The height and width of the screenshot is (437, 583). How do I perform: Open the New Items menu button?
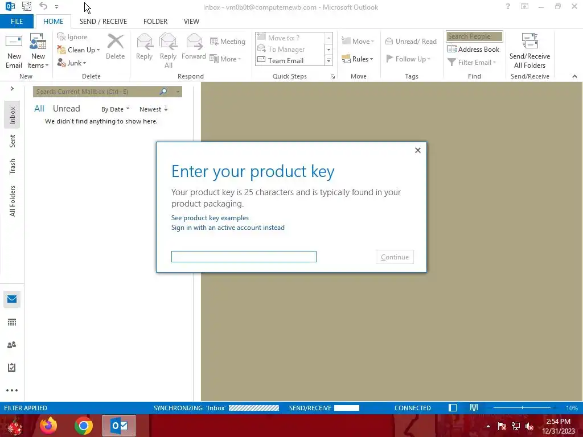pyautogui.click(x=38, y=51)
